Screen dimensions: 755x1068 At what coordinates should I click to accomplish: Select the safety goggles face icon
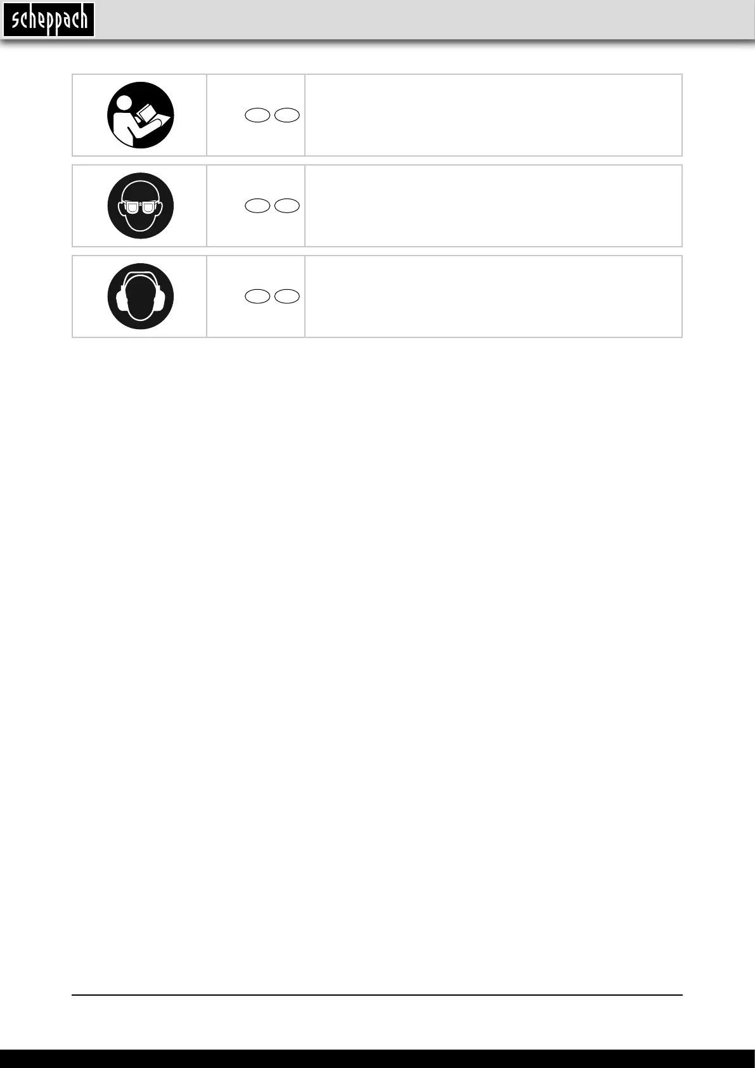(x=140, y=205)
